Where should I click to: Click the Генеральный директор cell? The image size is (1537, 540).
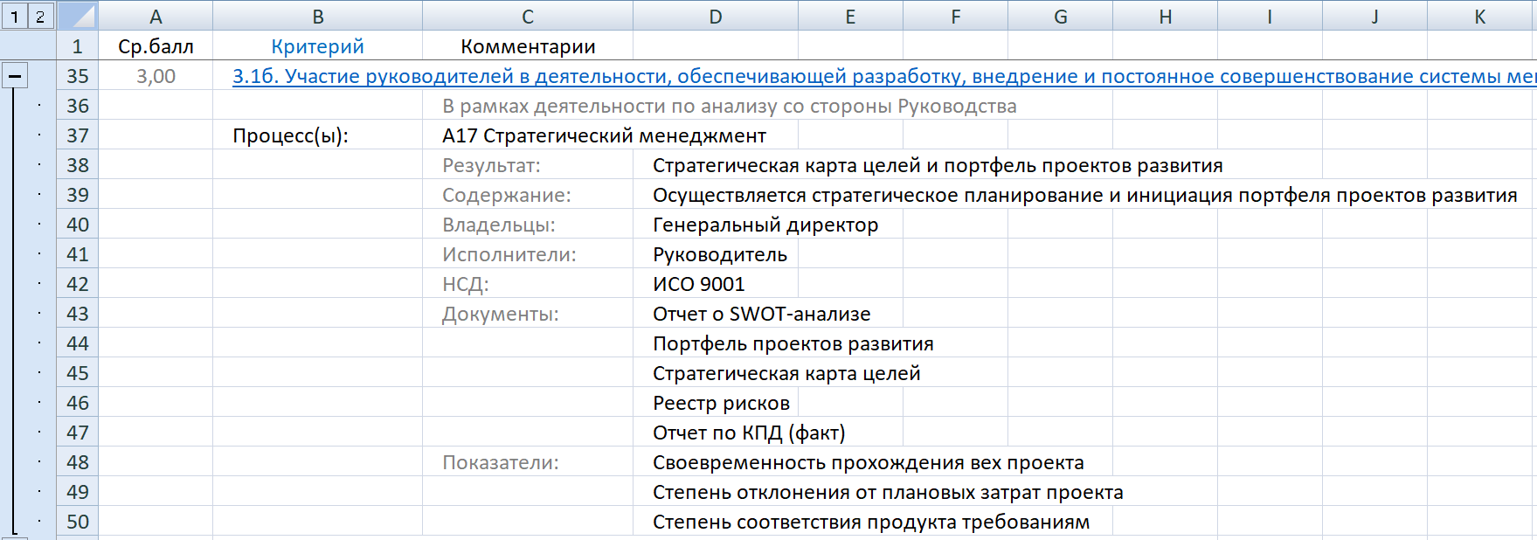tap(765, 225)
